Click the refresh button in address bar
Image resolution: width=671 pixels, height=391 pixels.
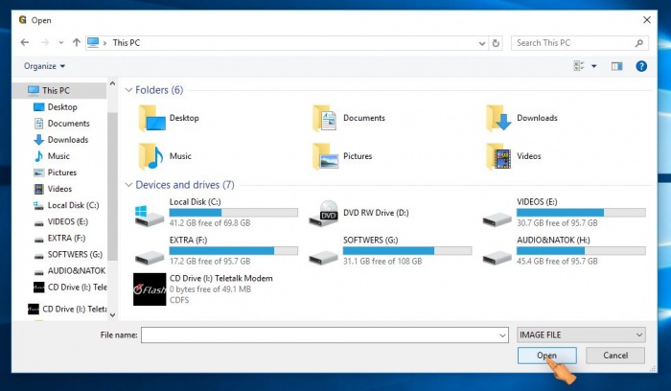tap(496, 42)
